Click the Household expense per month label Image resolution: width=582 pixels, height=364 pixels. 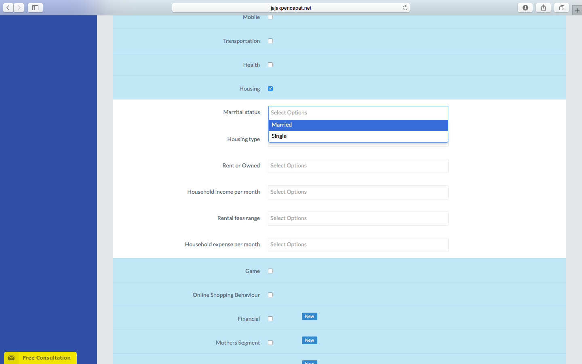222,244
